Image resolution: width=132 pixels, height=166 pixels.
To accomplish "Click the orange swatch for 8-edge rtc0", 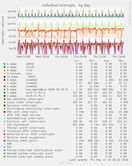I will coord(5,70).
